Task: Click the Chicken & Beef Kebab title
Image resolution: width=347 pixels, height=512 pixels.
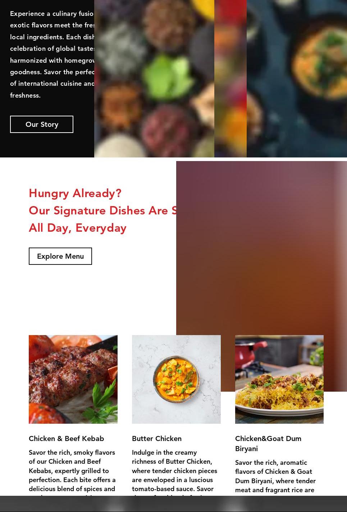Action: 67,438
